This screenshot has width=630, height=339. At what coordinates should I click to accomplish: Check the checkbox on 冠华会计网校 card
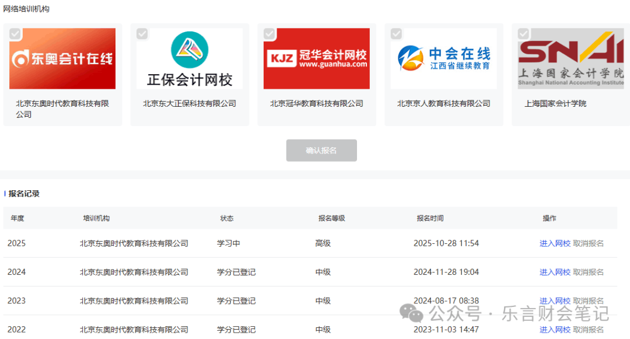click(x=269, y=34)
